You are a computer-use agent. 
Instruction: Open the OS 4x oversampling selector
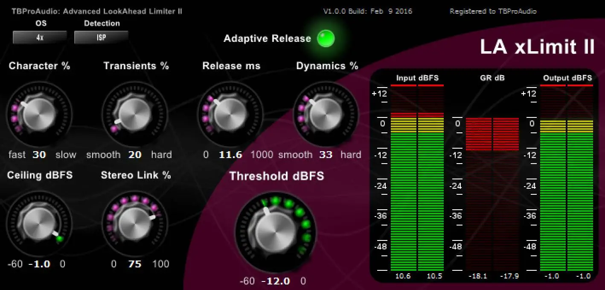[40, 38]
